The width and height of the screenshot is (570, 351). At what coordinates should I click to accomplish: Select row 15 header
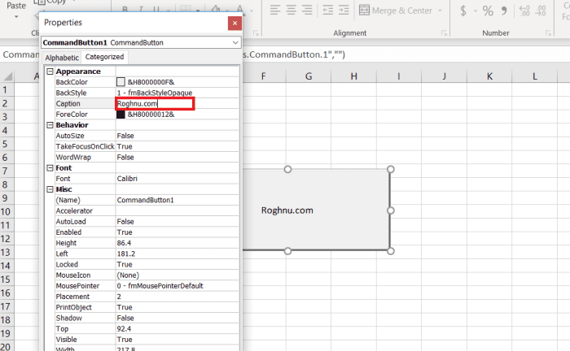pyautogui.click(x=5, y=279)
